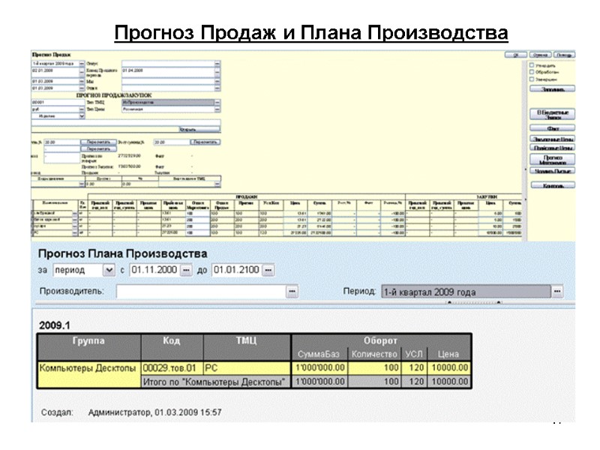Click the empty Производитель input field

point(201,292)
